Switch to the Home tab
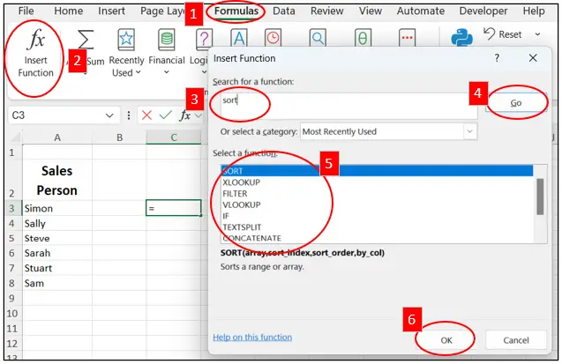 (69, 11)
